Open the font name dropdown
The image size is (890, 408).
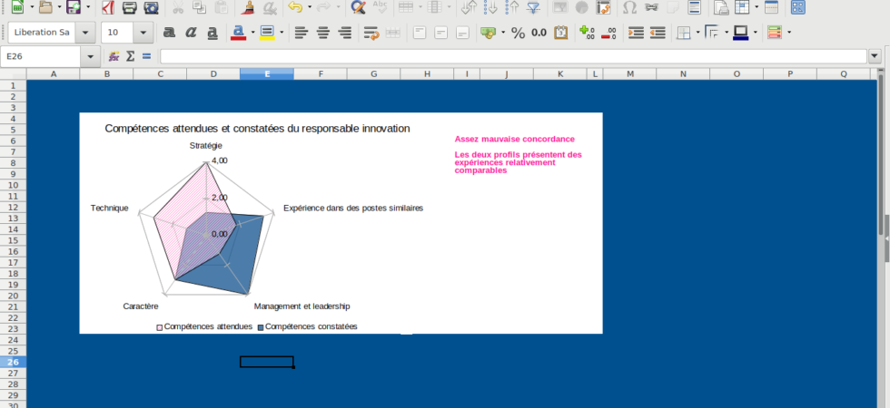tap(85, 33)
